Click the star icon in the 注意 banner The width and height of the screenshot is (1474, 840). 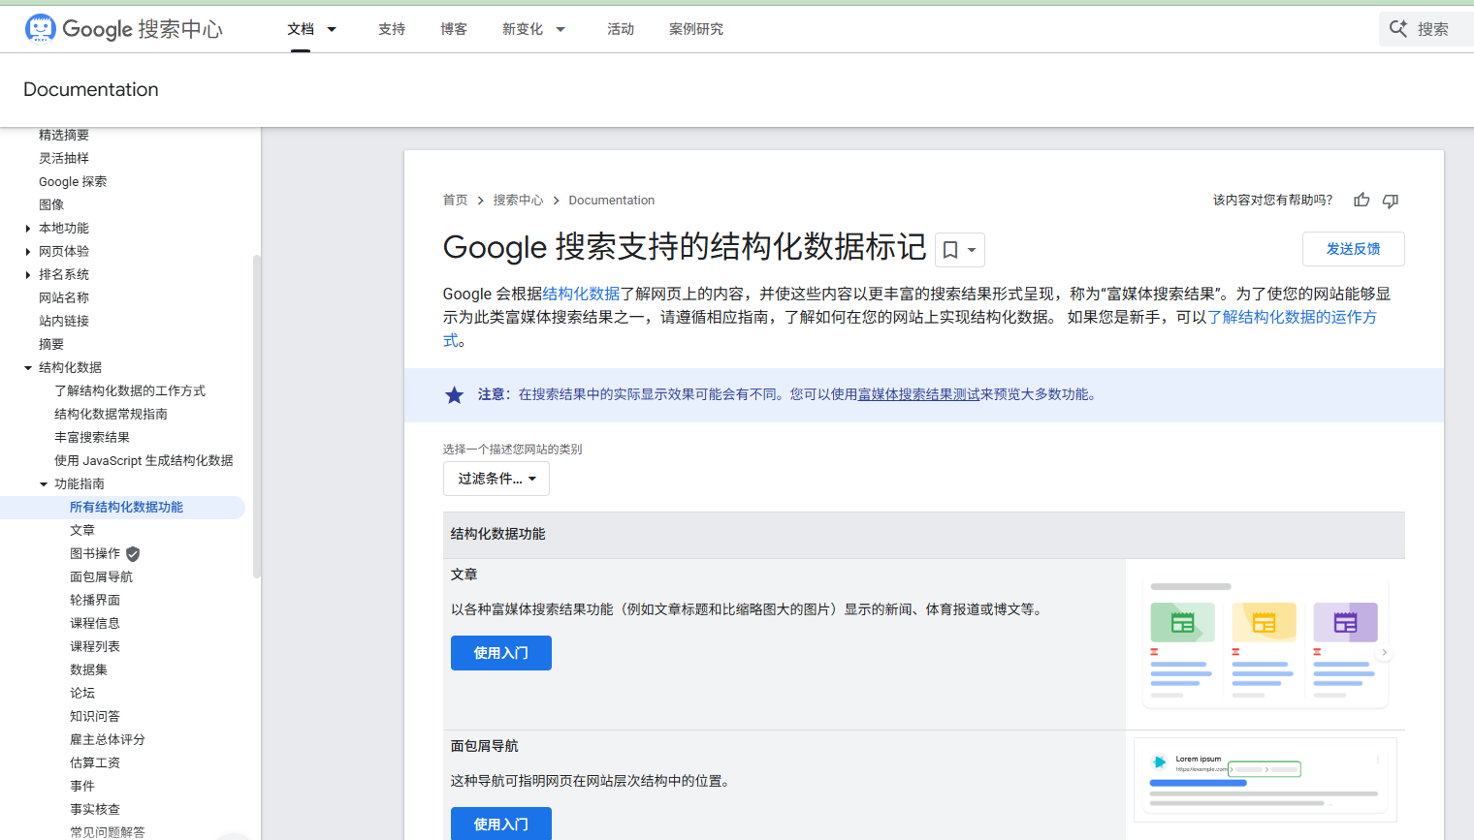pos(455,394)
